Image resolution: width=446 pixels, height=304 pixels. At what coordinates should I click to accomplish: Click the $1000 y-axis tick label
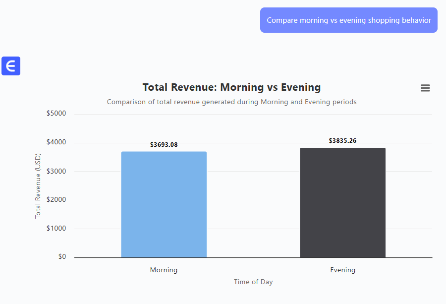(56, 229)
